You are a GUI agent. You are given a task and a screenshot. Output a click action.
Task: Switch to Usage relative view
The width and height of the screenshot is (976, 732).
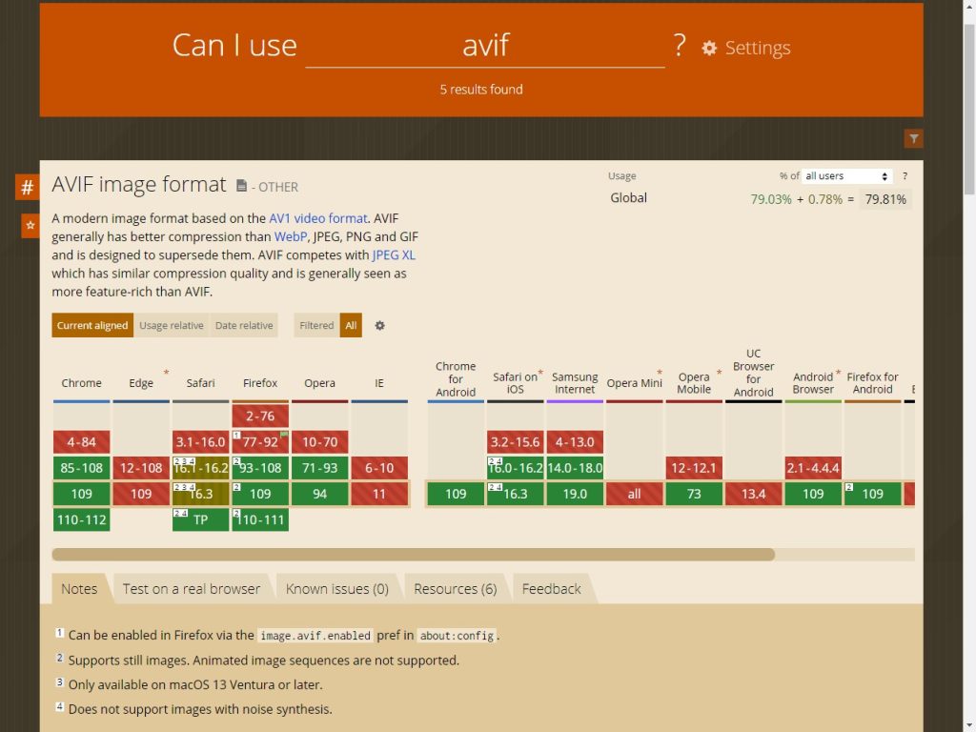pos(172,326)
